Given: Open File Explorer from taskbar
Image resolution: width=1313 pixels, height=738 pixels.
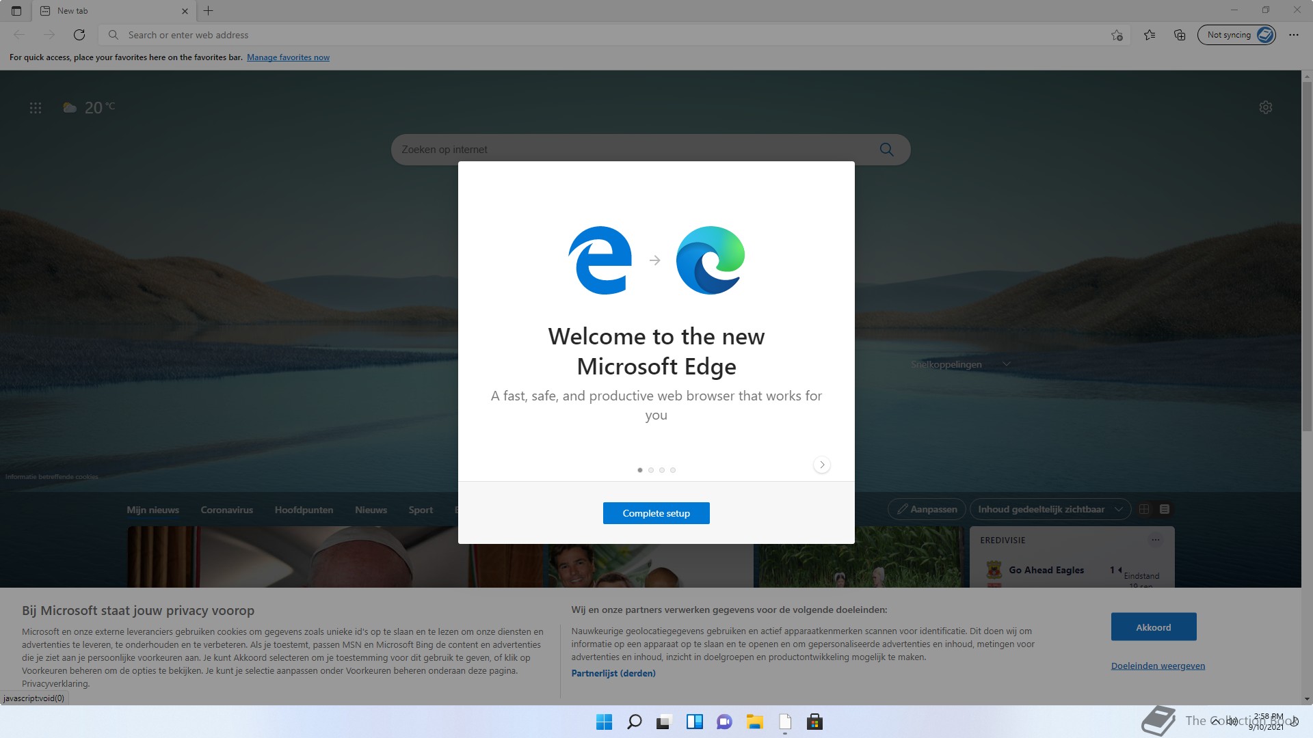Looking at the screenshot, I should click(755, 722).
